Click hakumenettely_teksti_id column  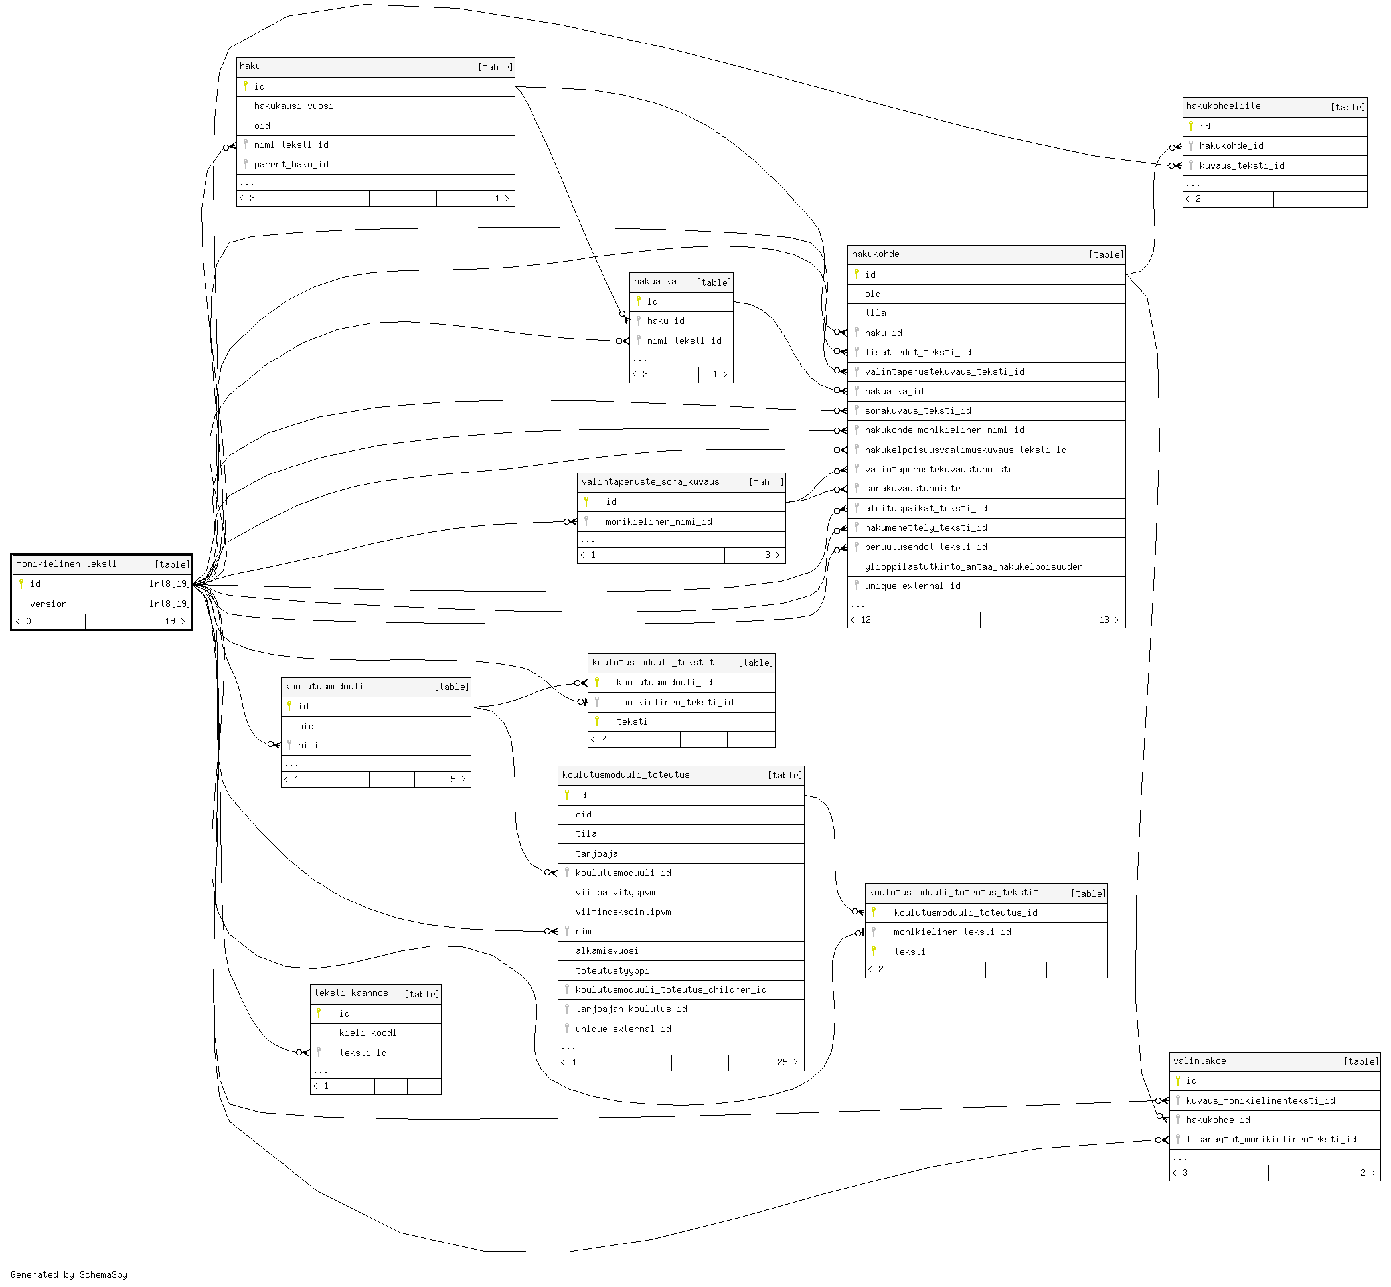click(x=986, y=528)
